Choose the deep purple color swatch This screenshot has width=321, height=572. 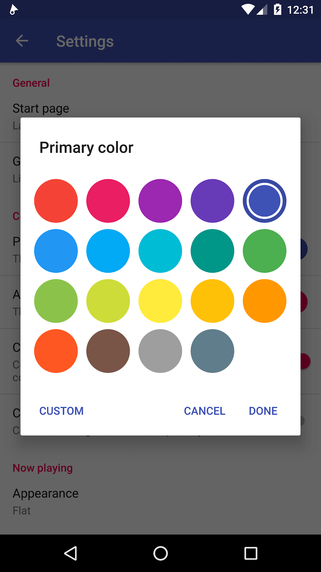tap(212, 201)
